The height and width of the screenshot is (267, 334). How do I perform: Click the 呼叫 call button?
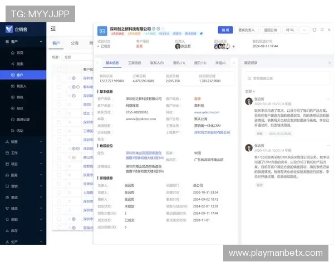click(289, 30)
